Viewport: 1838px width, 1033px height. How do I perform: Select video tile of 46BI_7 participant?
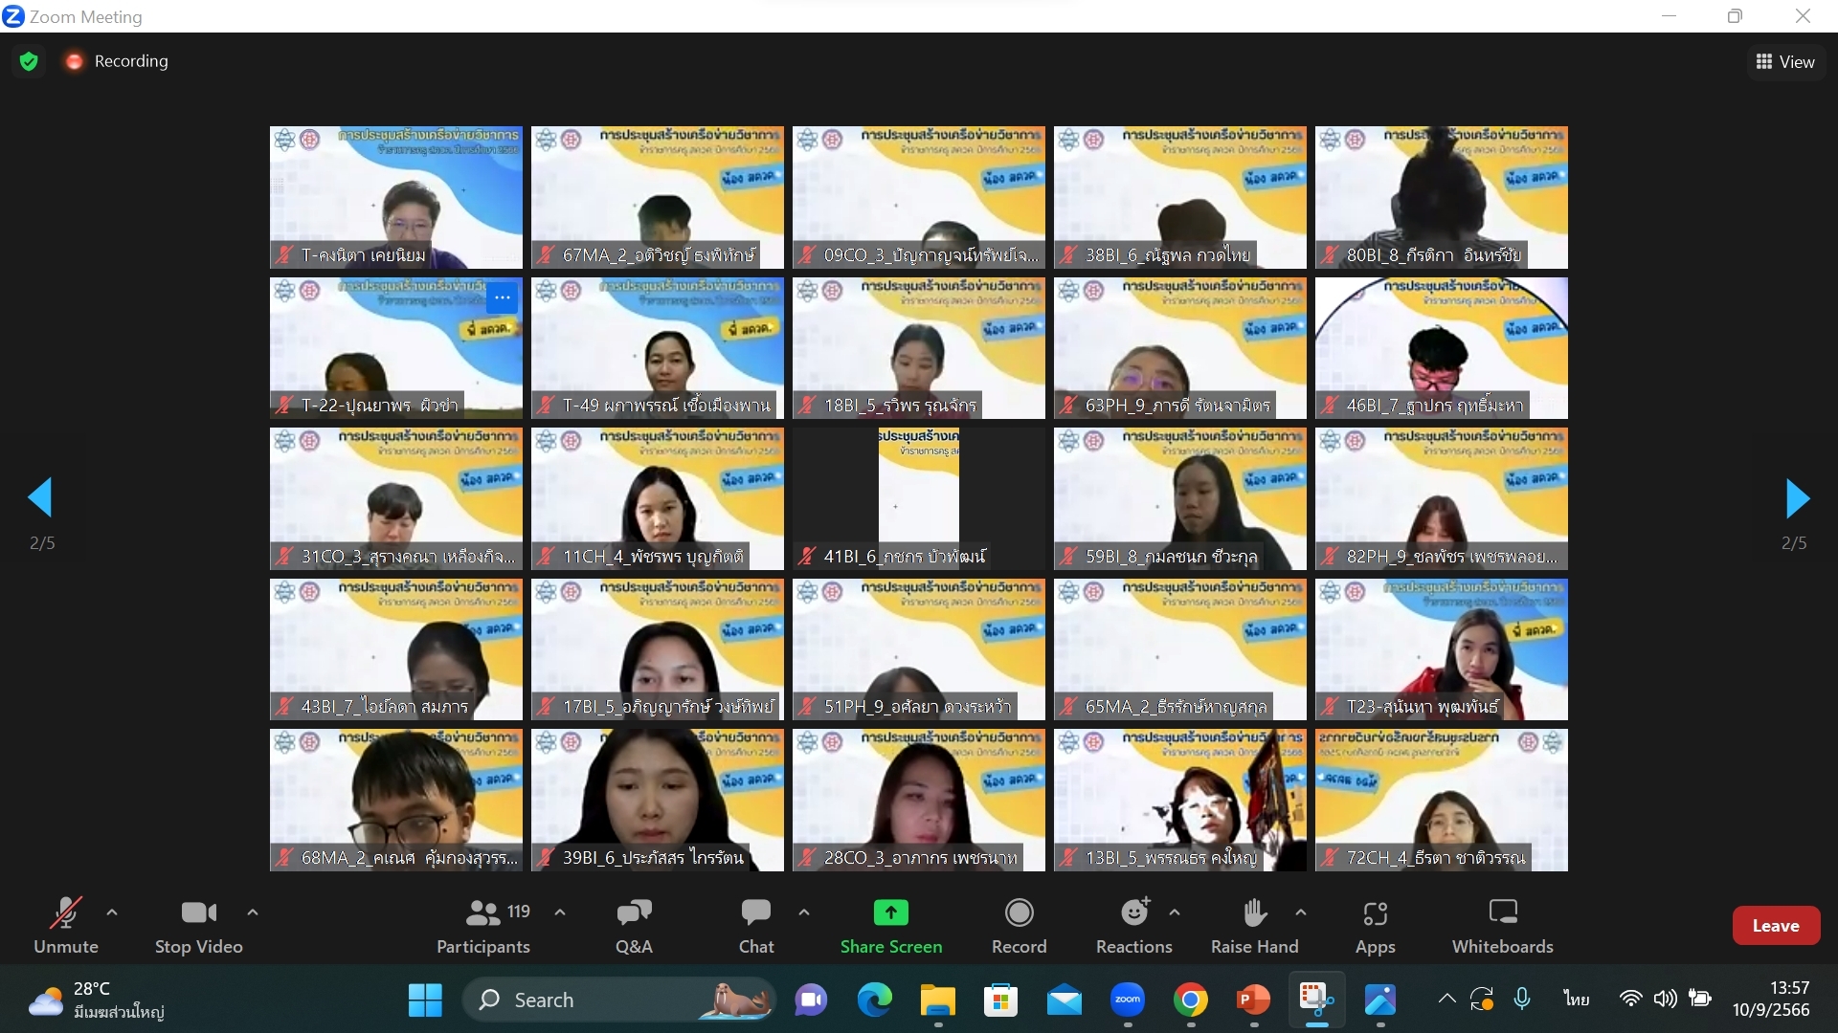pos(1442,348)
